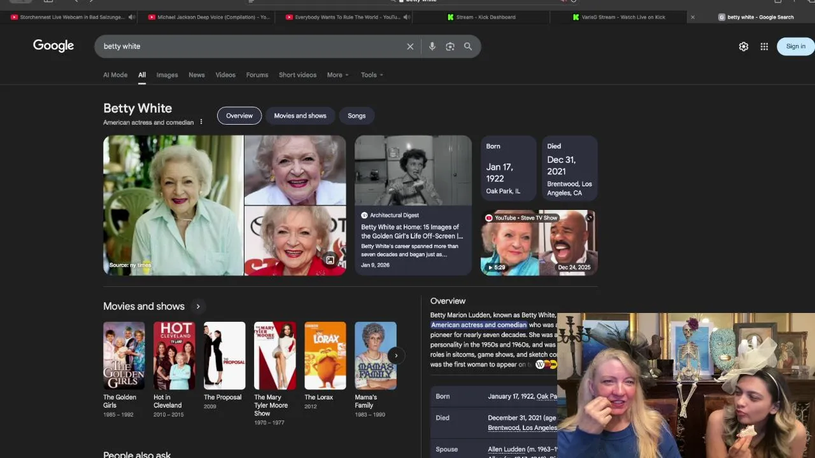Select the Movies and shows chip
The height and width of the screenshot is (458, 815).
pos(300,116)
